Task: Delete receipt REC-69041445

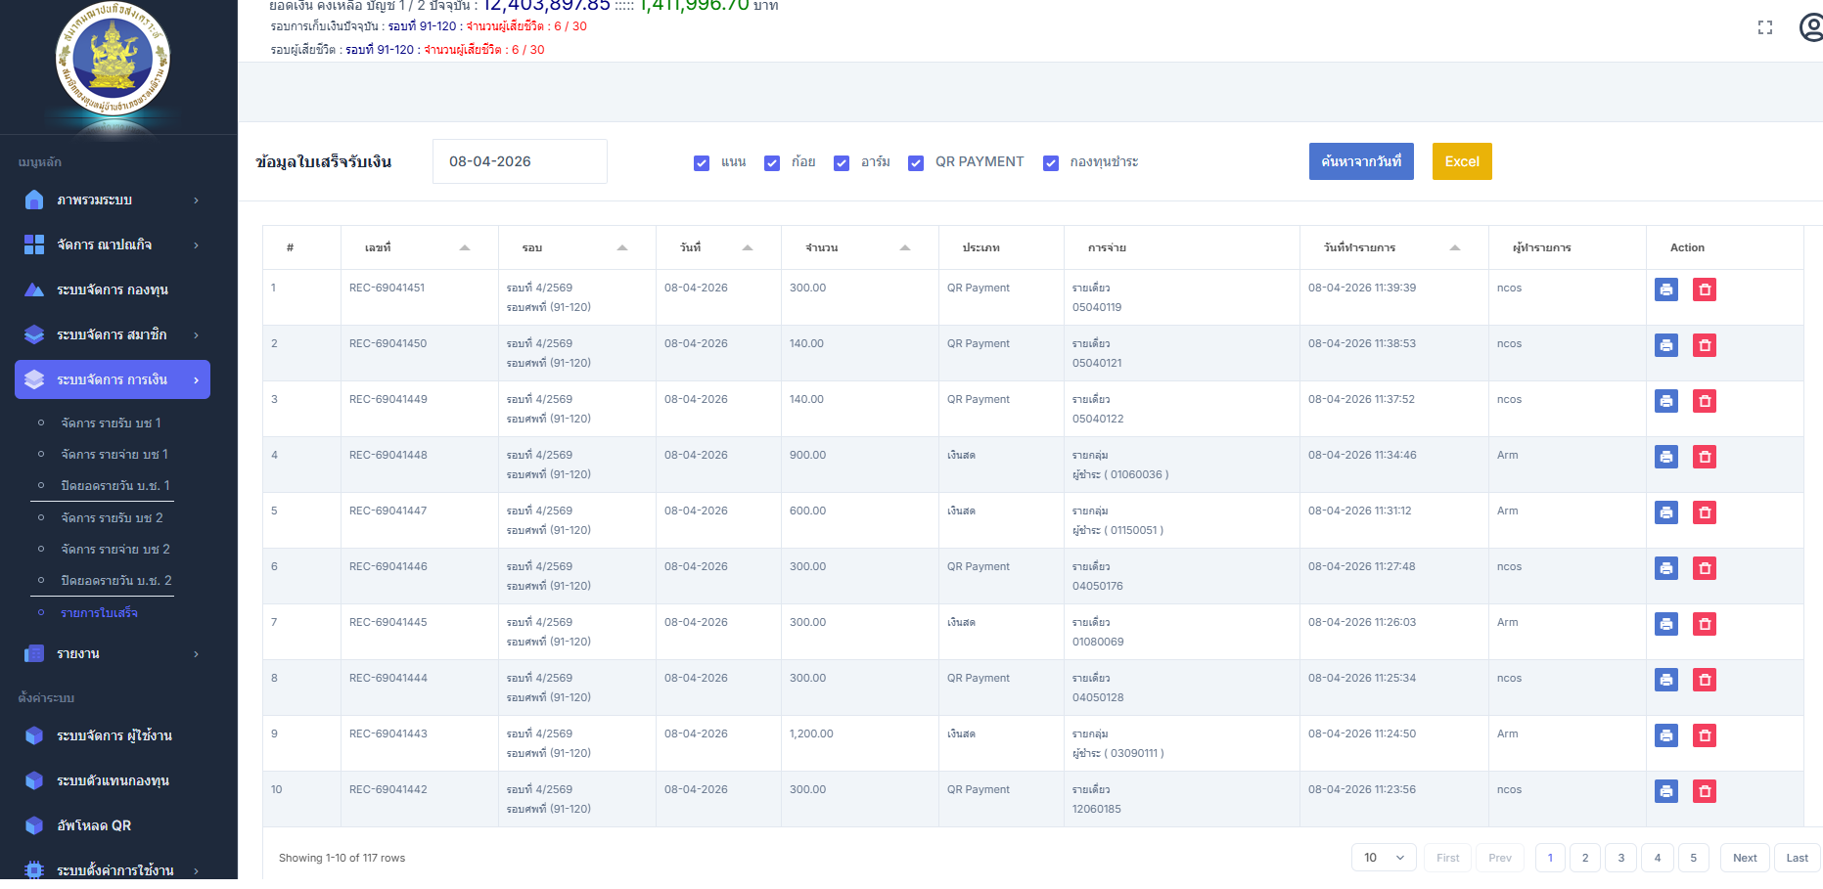Action: (x=1705, y=624)
